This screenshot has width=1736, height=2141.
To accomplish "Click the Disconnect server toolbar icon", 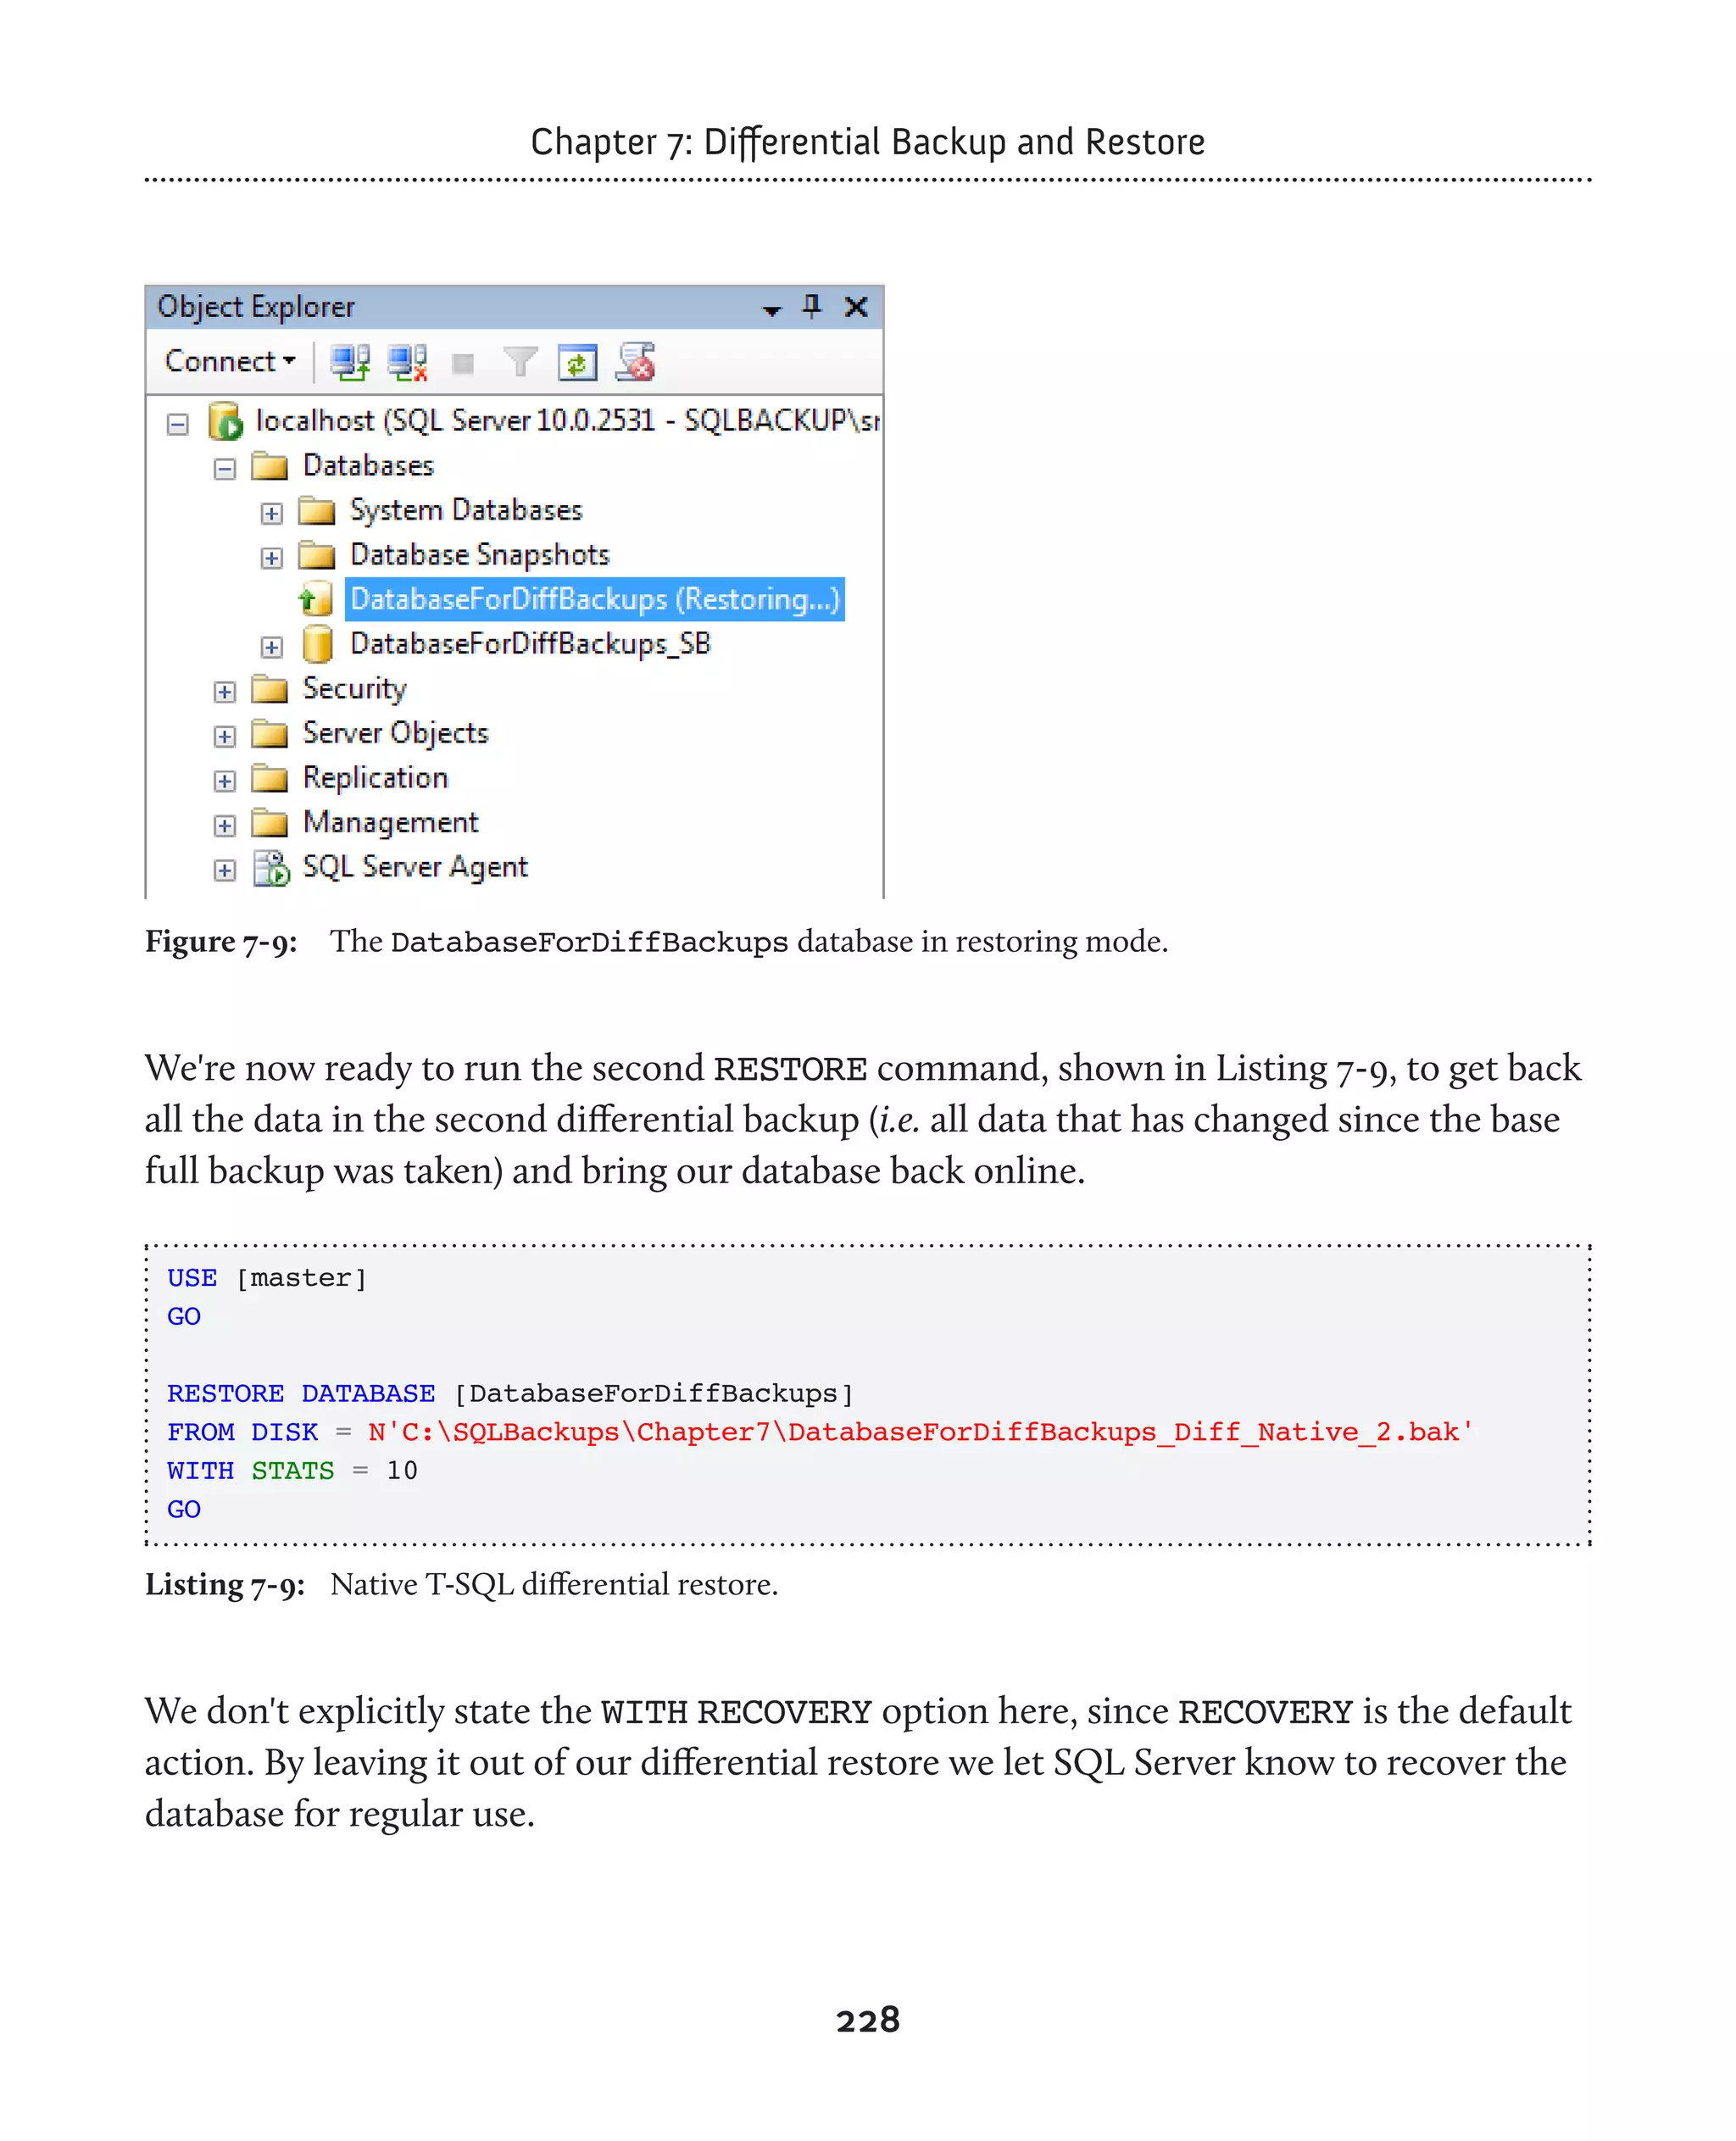I will point(407,362).
